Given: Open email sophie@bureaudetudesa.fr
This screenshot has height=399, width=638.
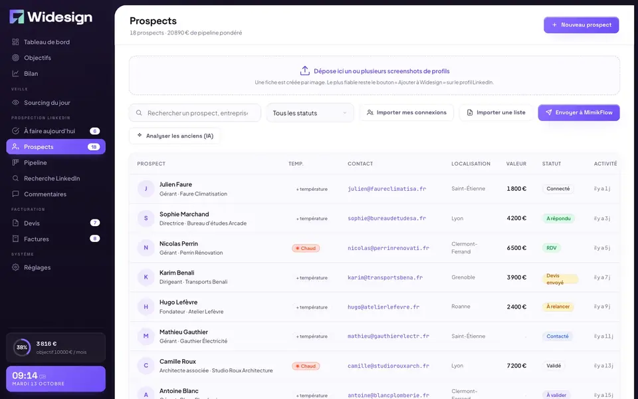Looking at the screenshot, I should point(387,218).
